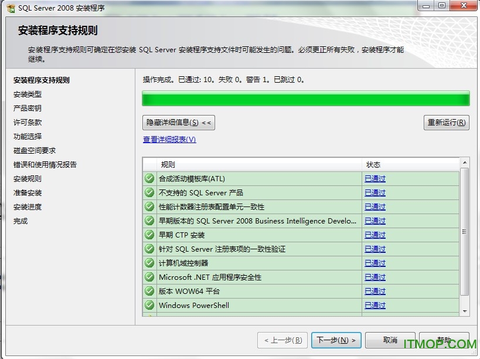This screenshot has width=480, height=359.
Task: Select 安装类型 in the left navigation
Action: [26, 94]
